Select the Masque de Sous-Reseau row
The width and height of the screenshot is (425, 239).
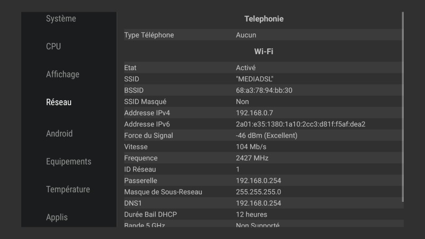point(263,192)
